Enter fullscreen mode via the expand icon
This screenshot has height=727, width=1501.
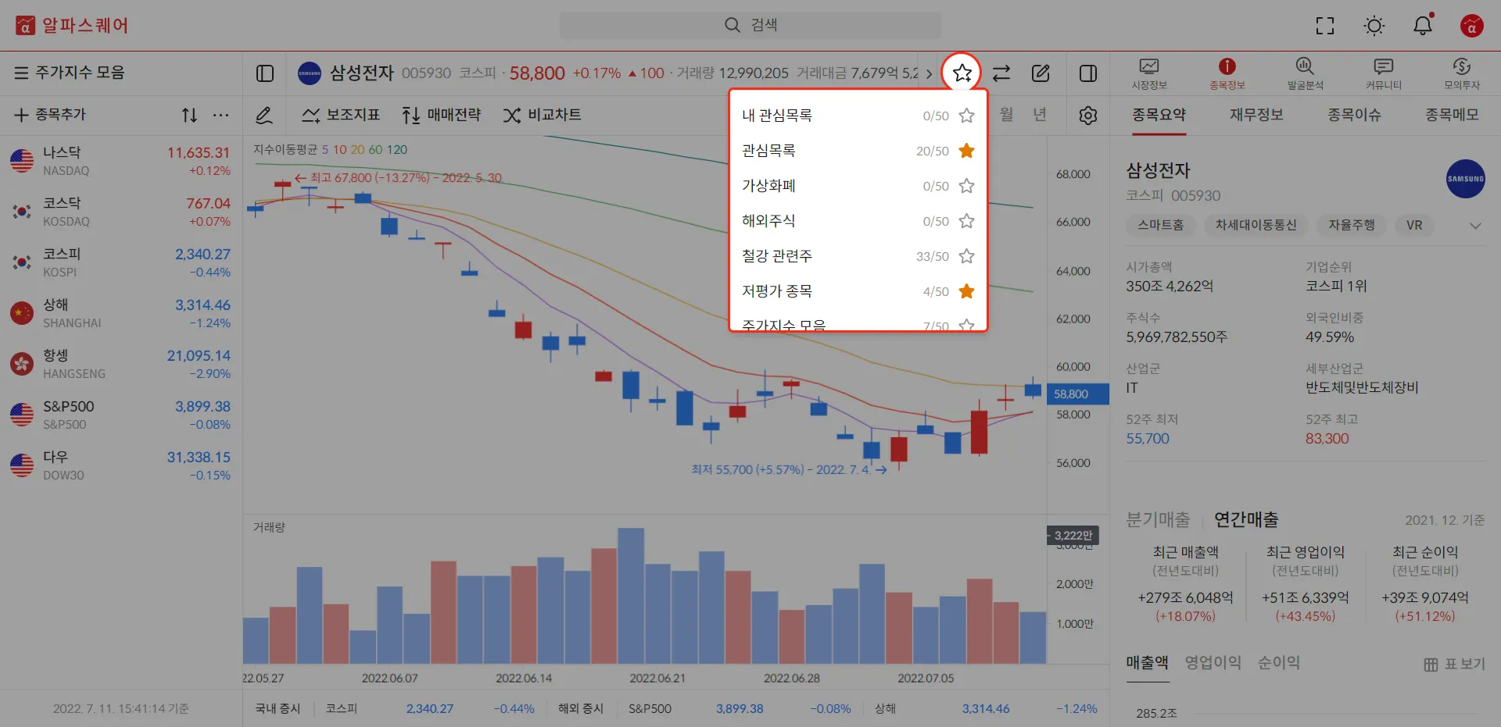pos(1325,26)
